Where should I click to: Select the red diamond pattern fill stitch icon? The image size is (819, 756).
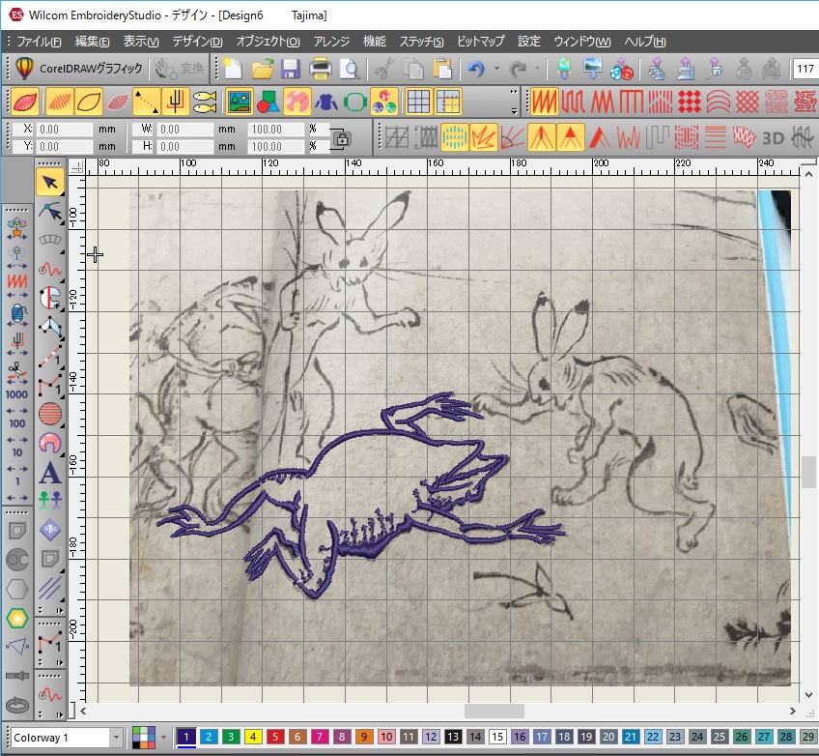point(689,102)
